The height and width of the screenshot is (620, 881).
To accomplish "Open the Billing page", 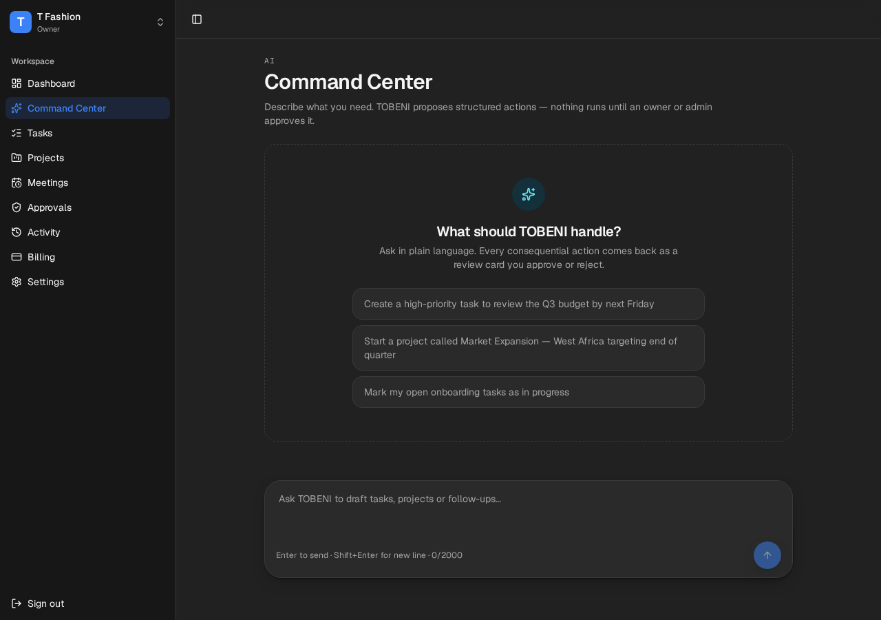I will click(x=87, y=257).
